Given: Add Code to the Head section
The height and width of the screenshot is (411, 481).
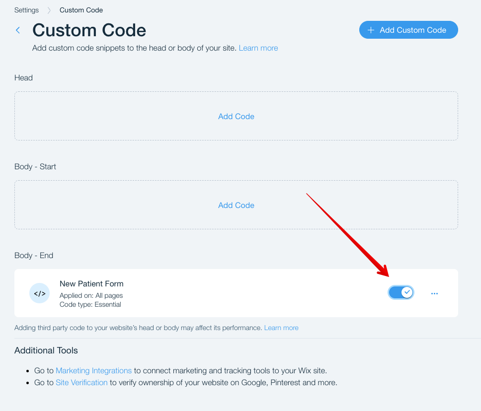Looking at the screenshot, I should tap(236, 116).
